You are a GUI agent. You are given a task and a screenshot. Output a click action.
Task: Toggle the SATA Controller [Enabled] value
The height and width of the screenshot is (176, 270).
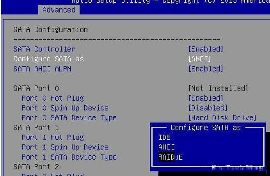click(x=205, y=49)
